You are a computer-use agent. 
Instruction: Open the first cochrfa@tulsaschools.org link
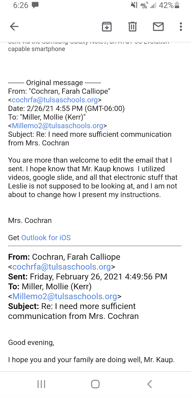tap(55, 100)
